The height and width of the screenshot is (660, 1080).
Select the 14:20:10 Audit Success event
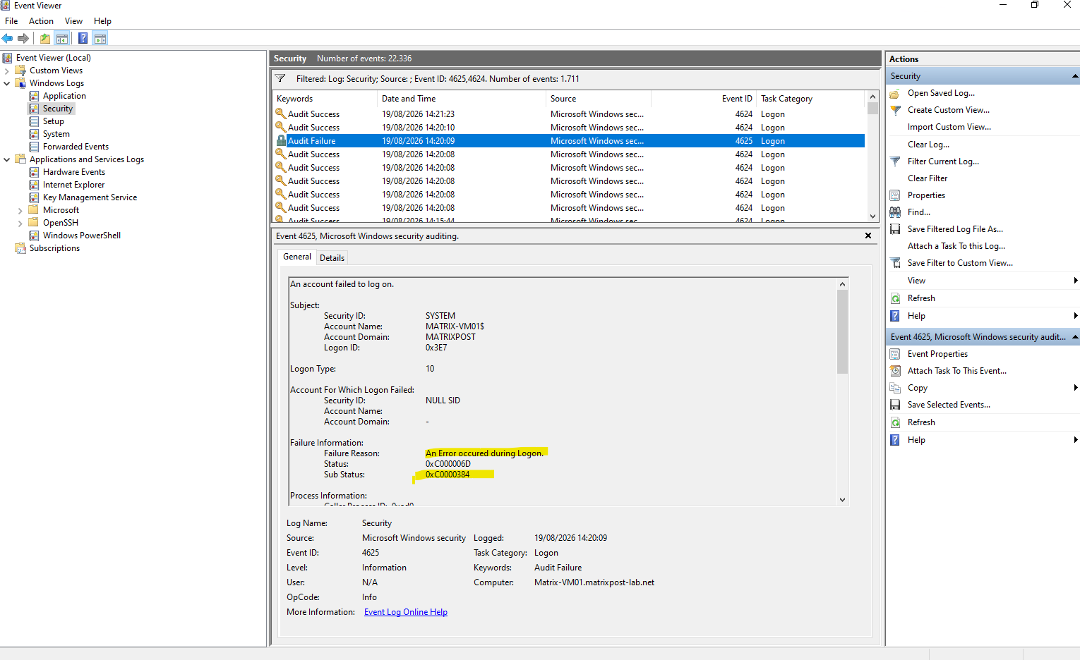[x=569, y=128]
